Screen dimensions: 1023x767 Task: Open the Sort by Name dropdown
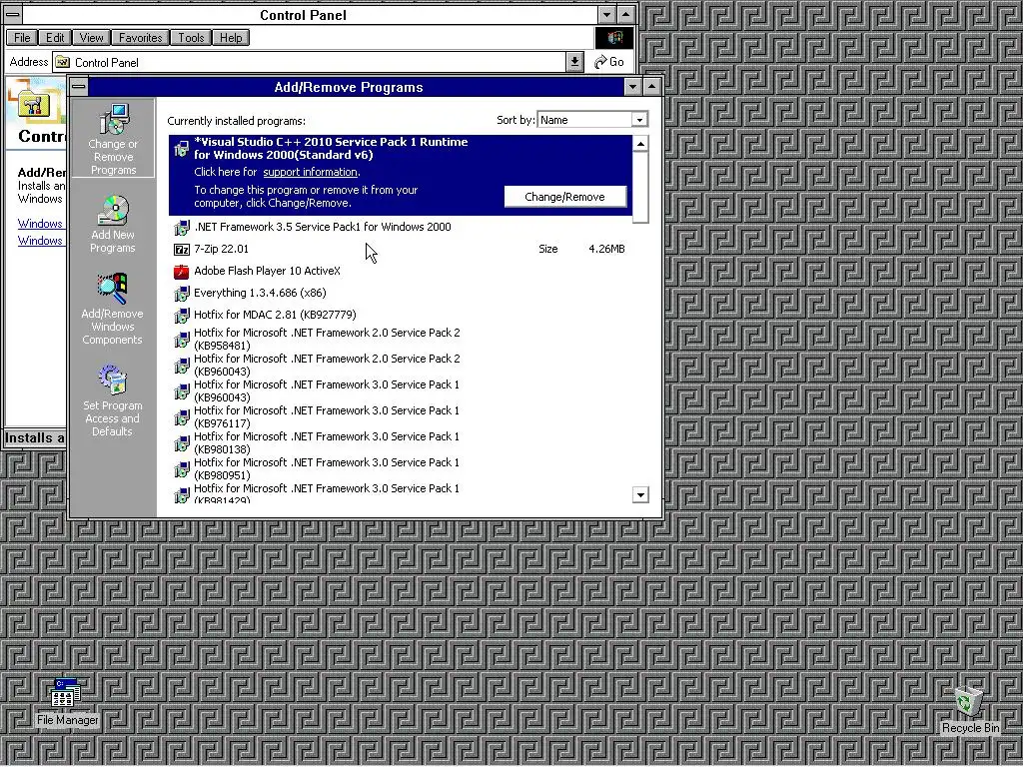click(x=639, y=120)
